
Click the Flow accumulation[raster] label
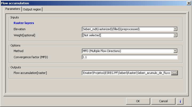coord(30,73)
